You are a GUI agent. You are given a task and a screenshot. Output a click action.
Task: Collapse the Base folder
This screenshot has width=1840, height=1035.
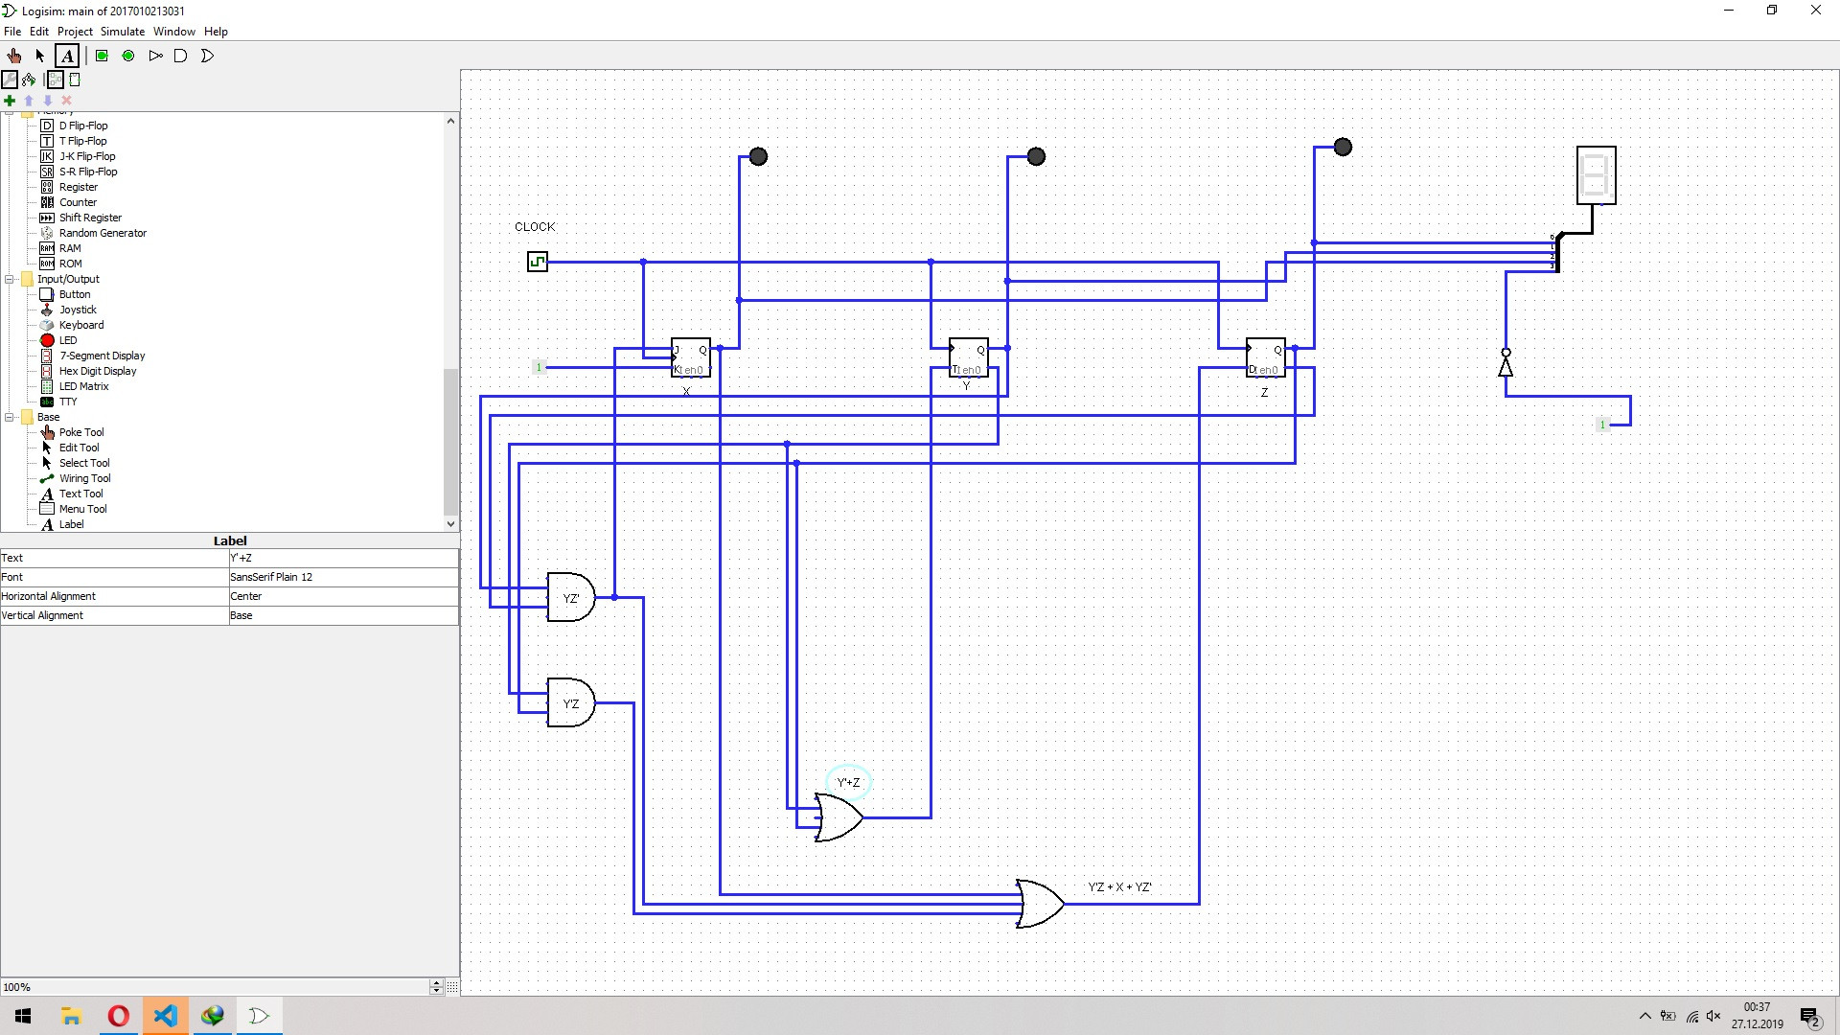[x=10, y=417]
